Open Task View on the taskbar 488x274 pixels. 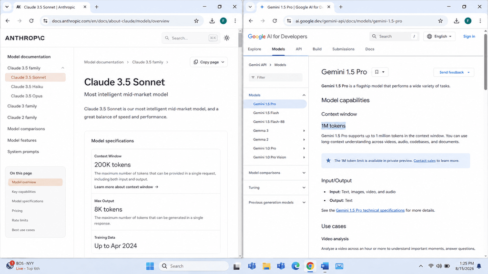236,266
